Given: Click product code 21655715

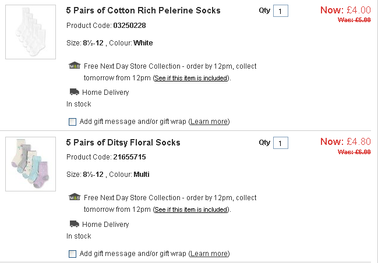Looking at the screenshot, I should pyautogui.click(x=129, y=157).
